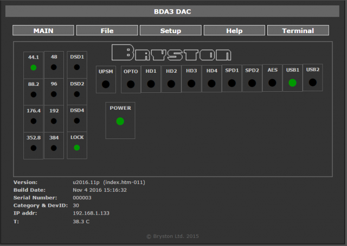
Task: Select the HD3 input indicator
Action: (191, 79)
